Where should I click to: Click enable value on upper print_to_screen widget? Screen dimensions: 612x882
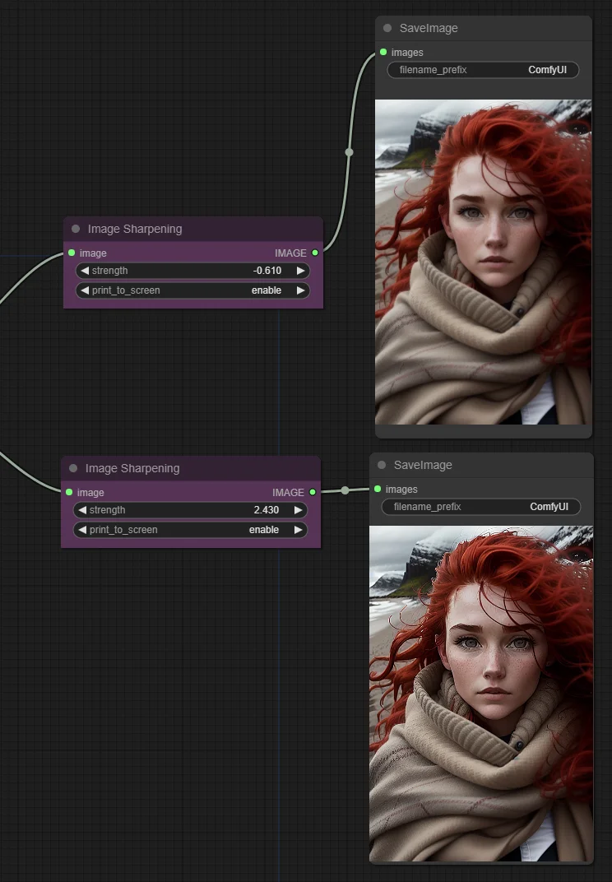[266, 290]
